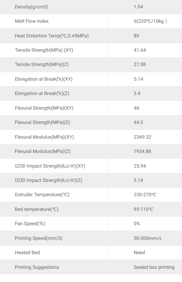Select Heat Distortion Temp row label
Screen dimensions: 182x282
52,36
